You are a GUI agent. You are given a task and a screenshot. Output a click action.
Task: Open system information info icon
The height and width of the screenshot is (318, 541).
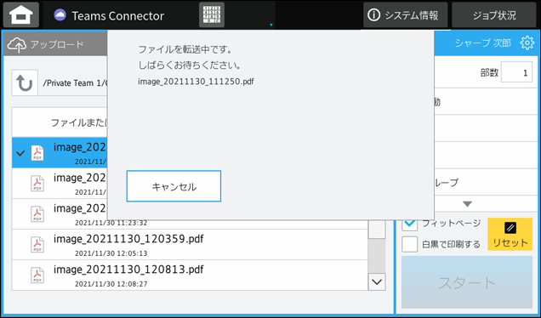pos(373,14)
